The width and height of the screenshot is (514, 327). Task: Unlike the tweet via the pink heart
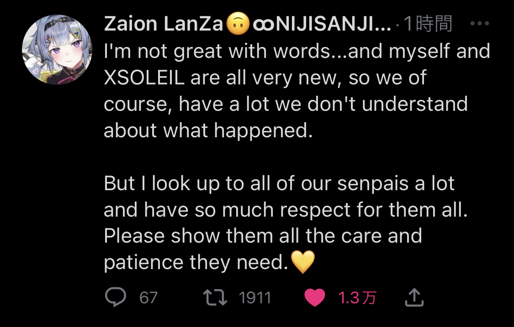click(315, 297)
